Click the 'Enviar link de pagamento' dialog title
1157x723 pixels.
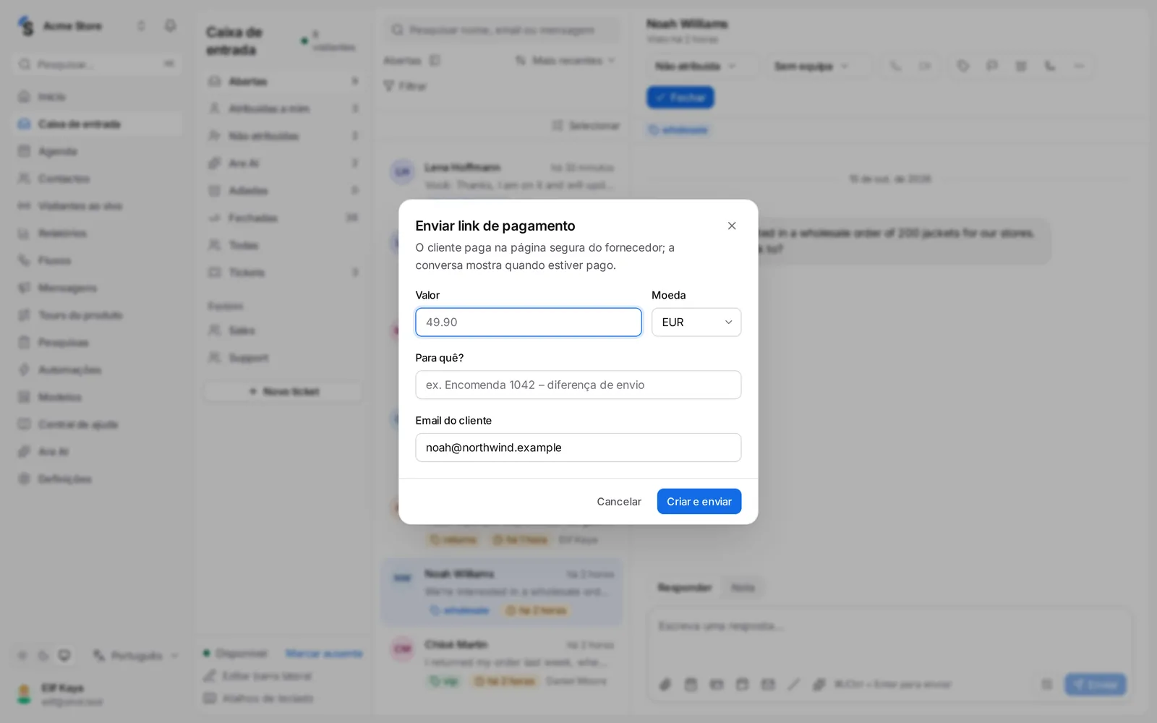pos(495,226)
